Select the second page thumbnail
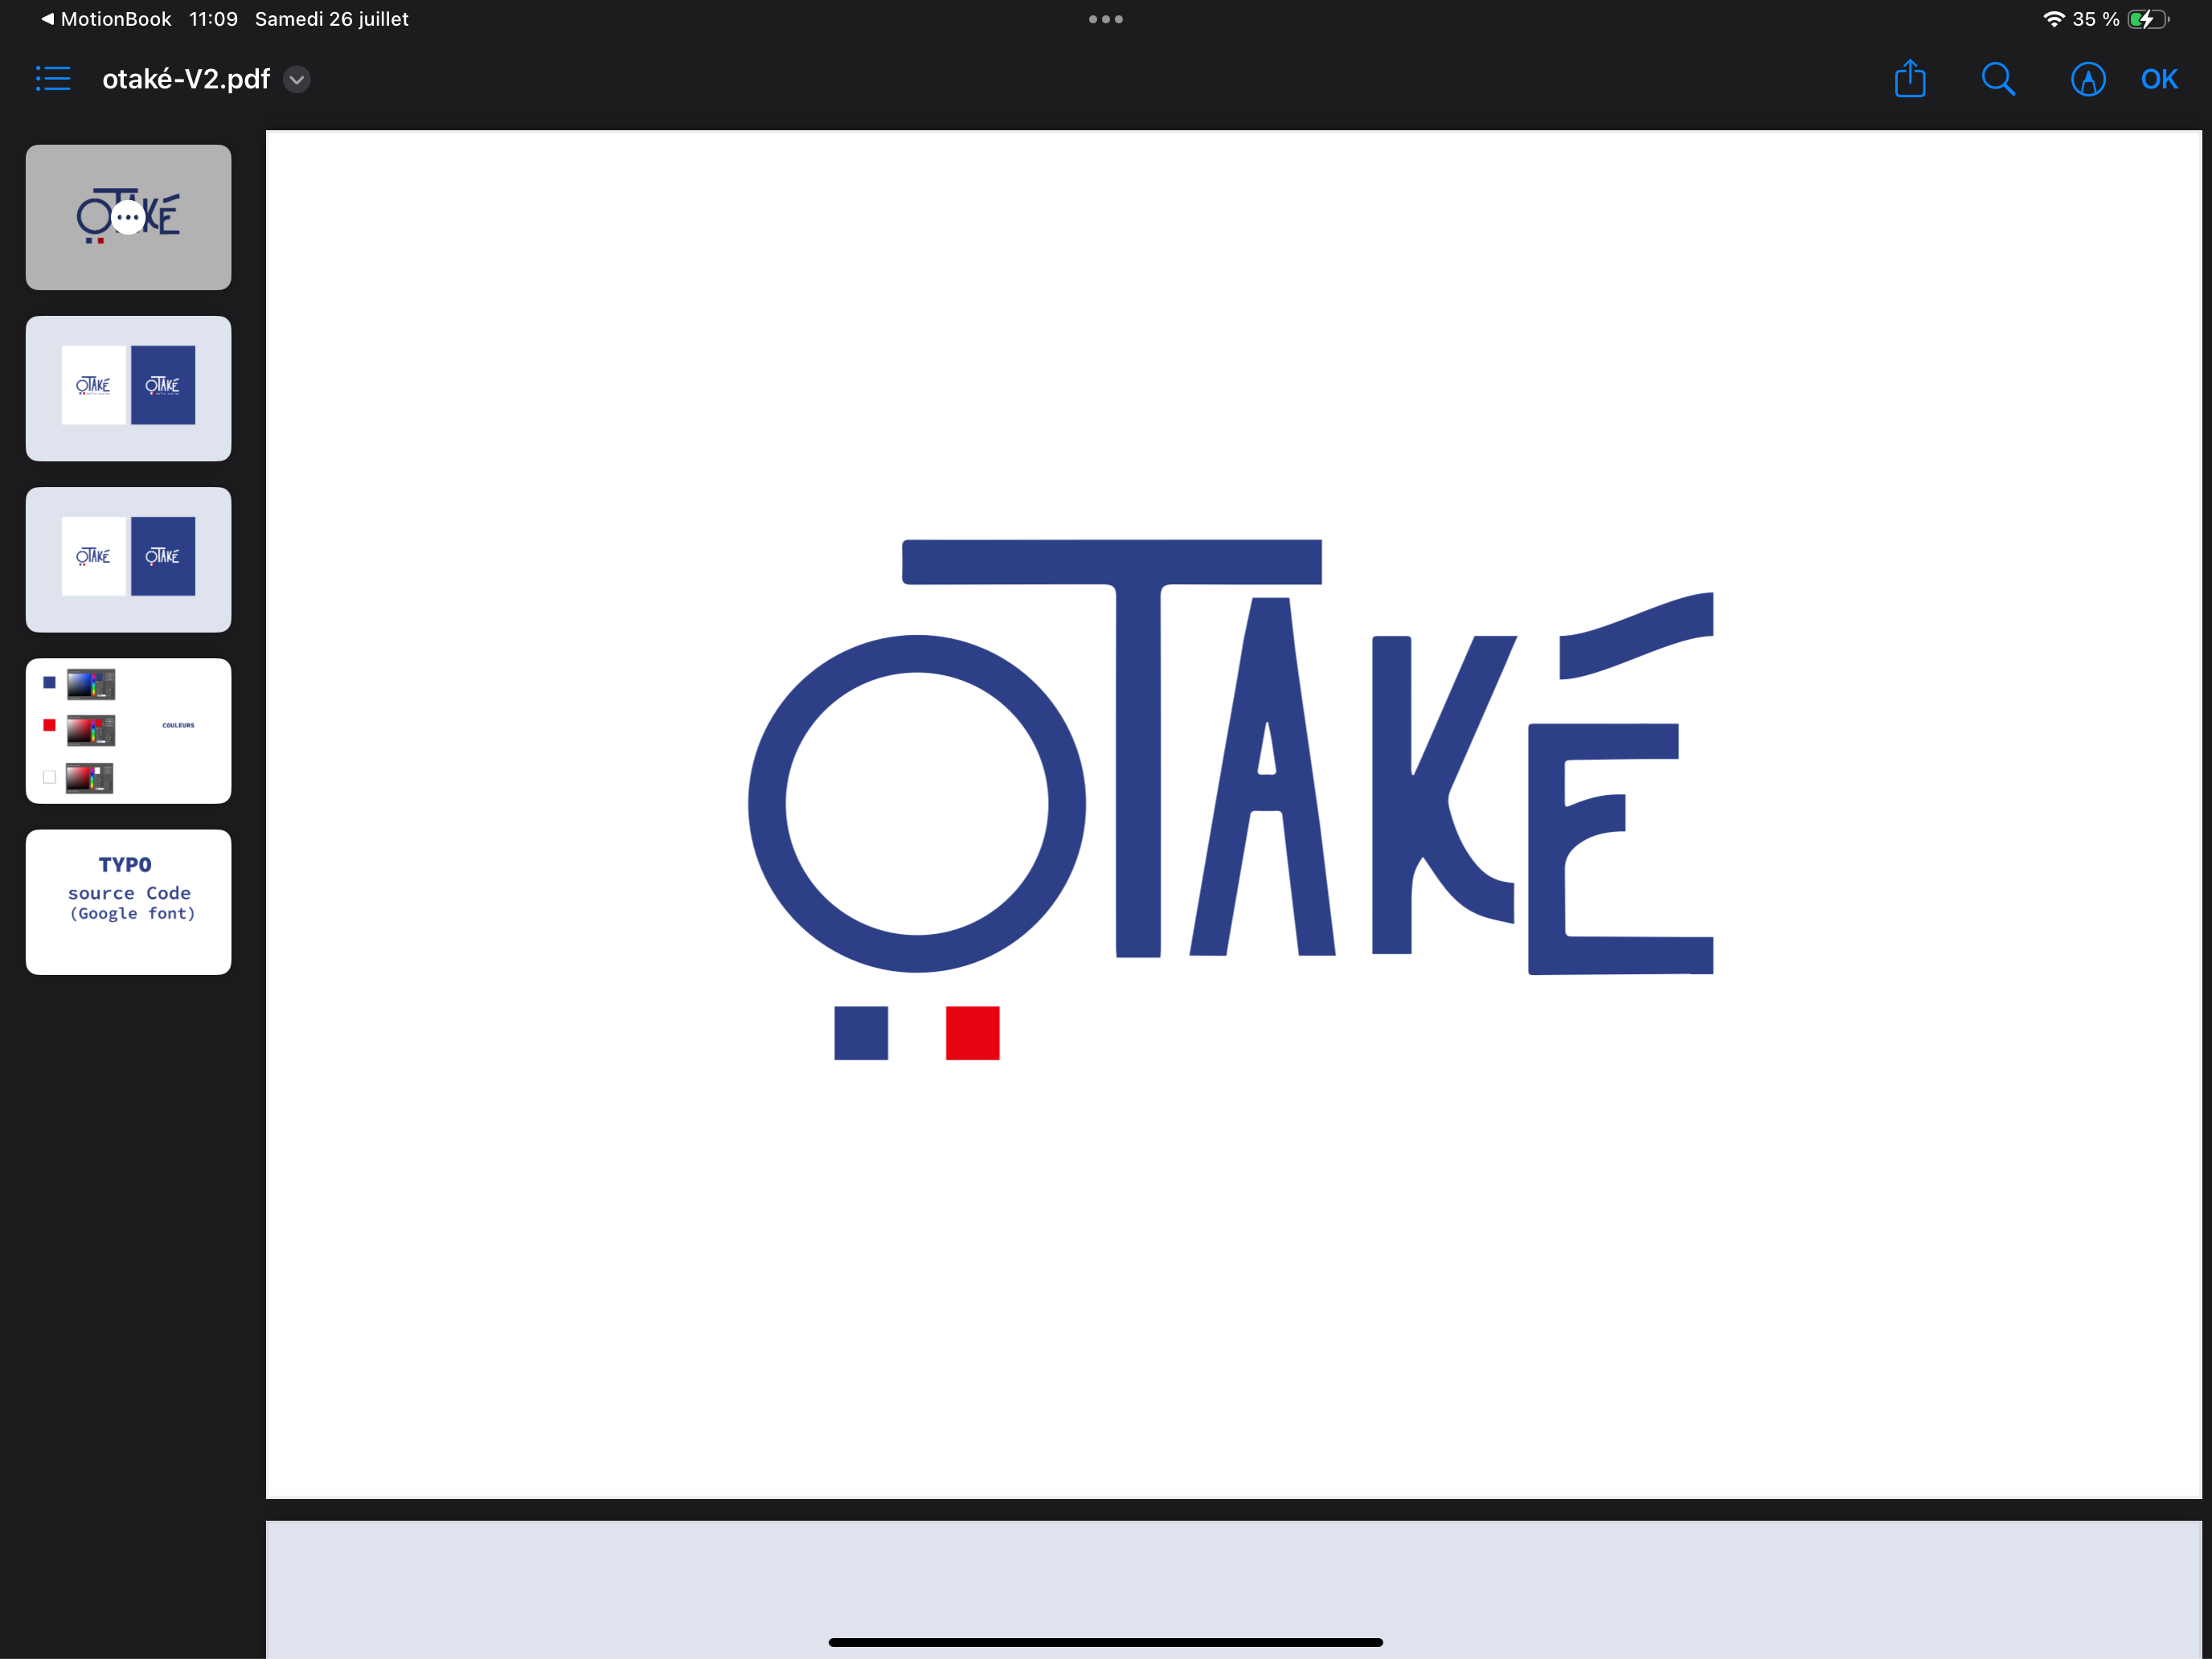This screenshot has width=2212, height=1659. coord(128,388)
